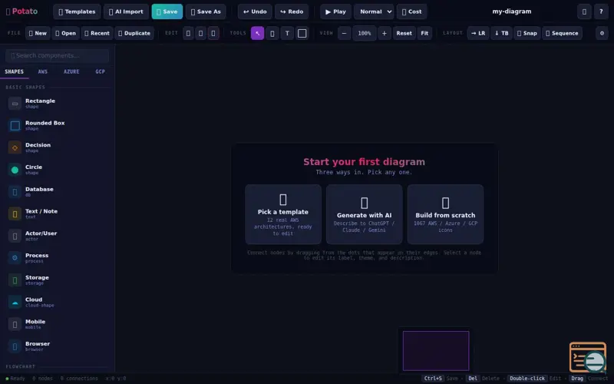
Task: Redo the last action
Action: [x=292, y=12]
